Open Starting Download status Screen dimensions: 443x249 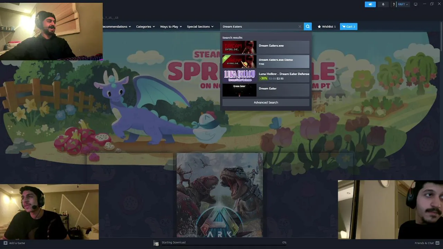click(173, 242)
